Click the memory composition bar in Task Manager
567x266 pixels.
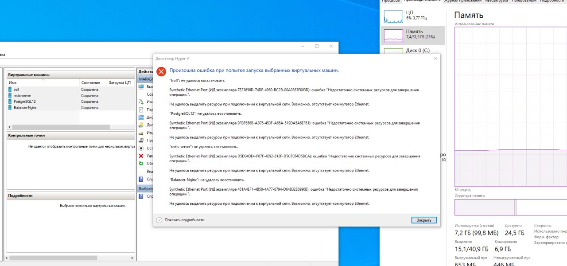[x=511, y=207]
